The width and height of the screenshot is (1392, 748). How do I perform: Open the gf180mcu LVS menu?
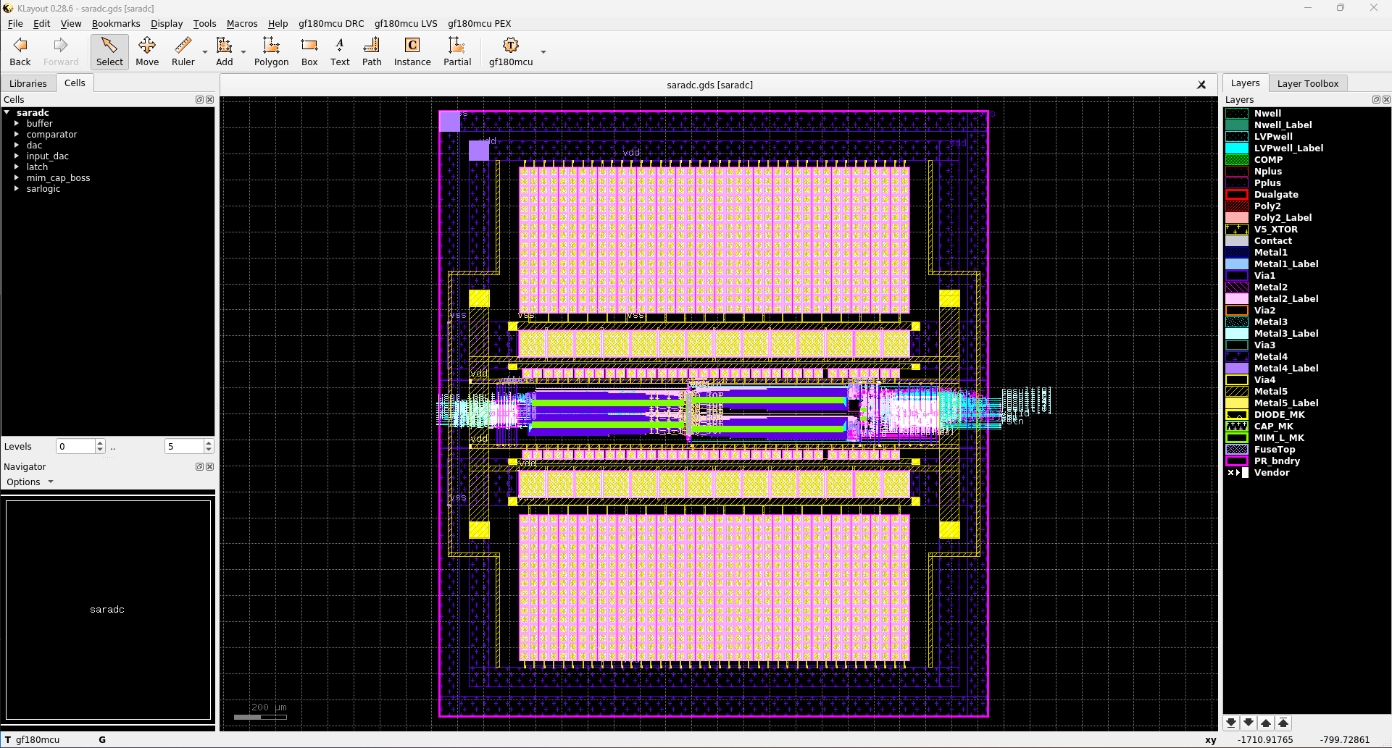[x=406, y=23]
